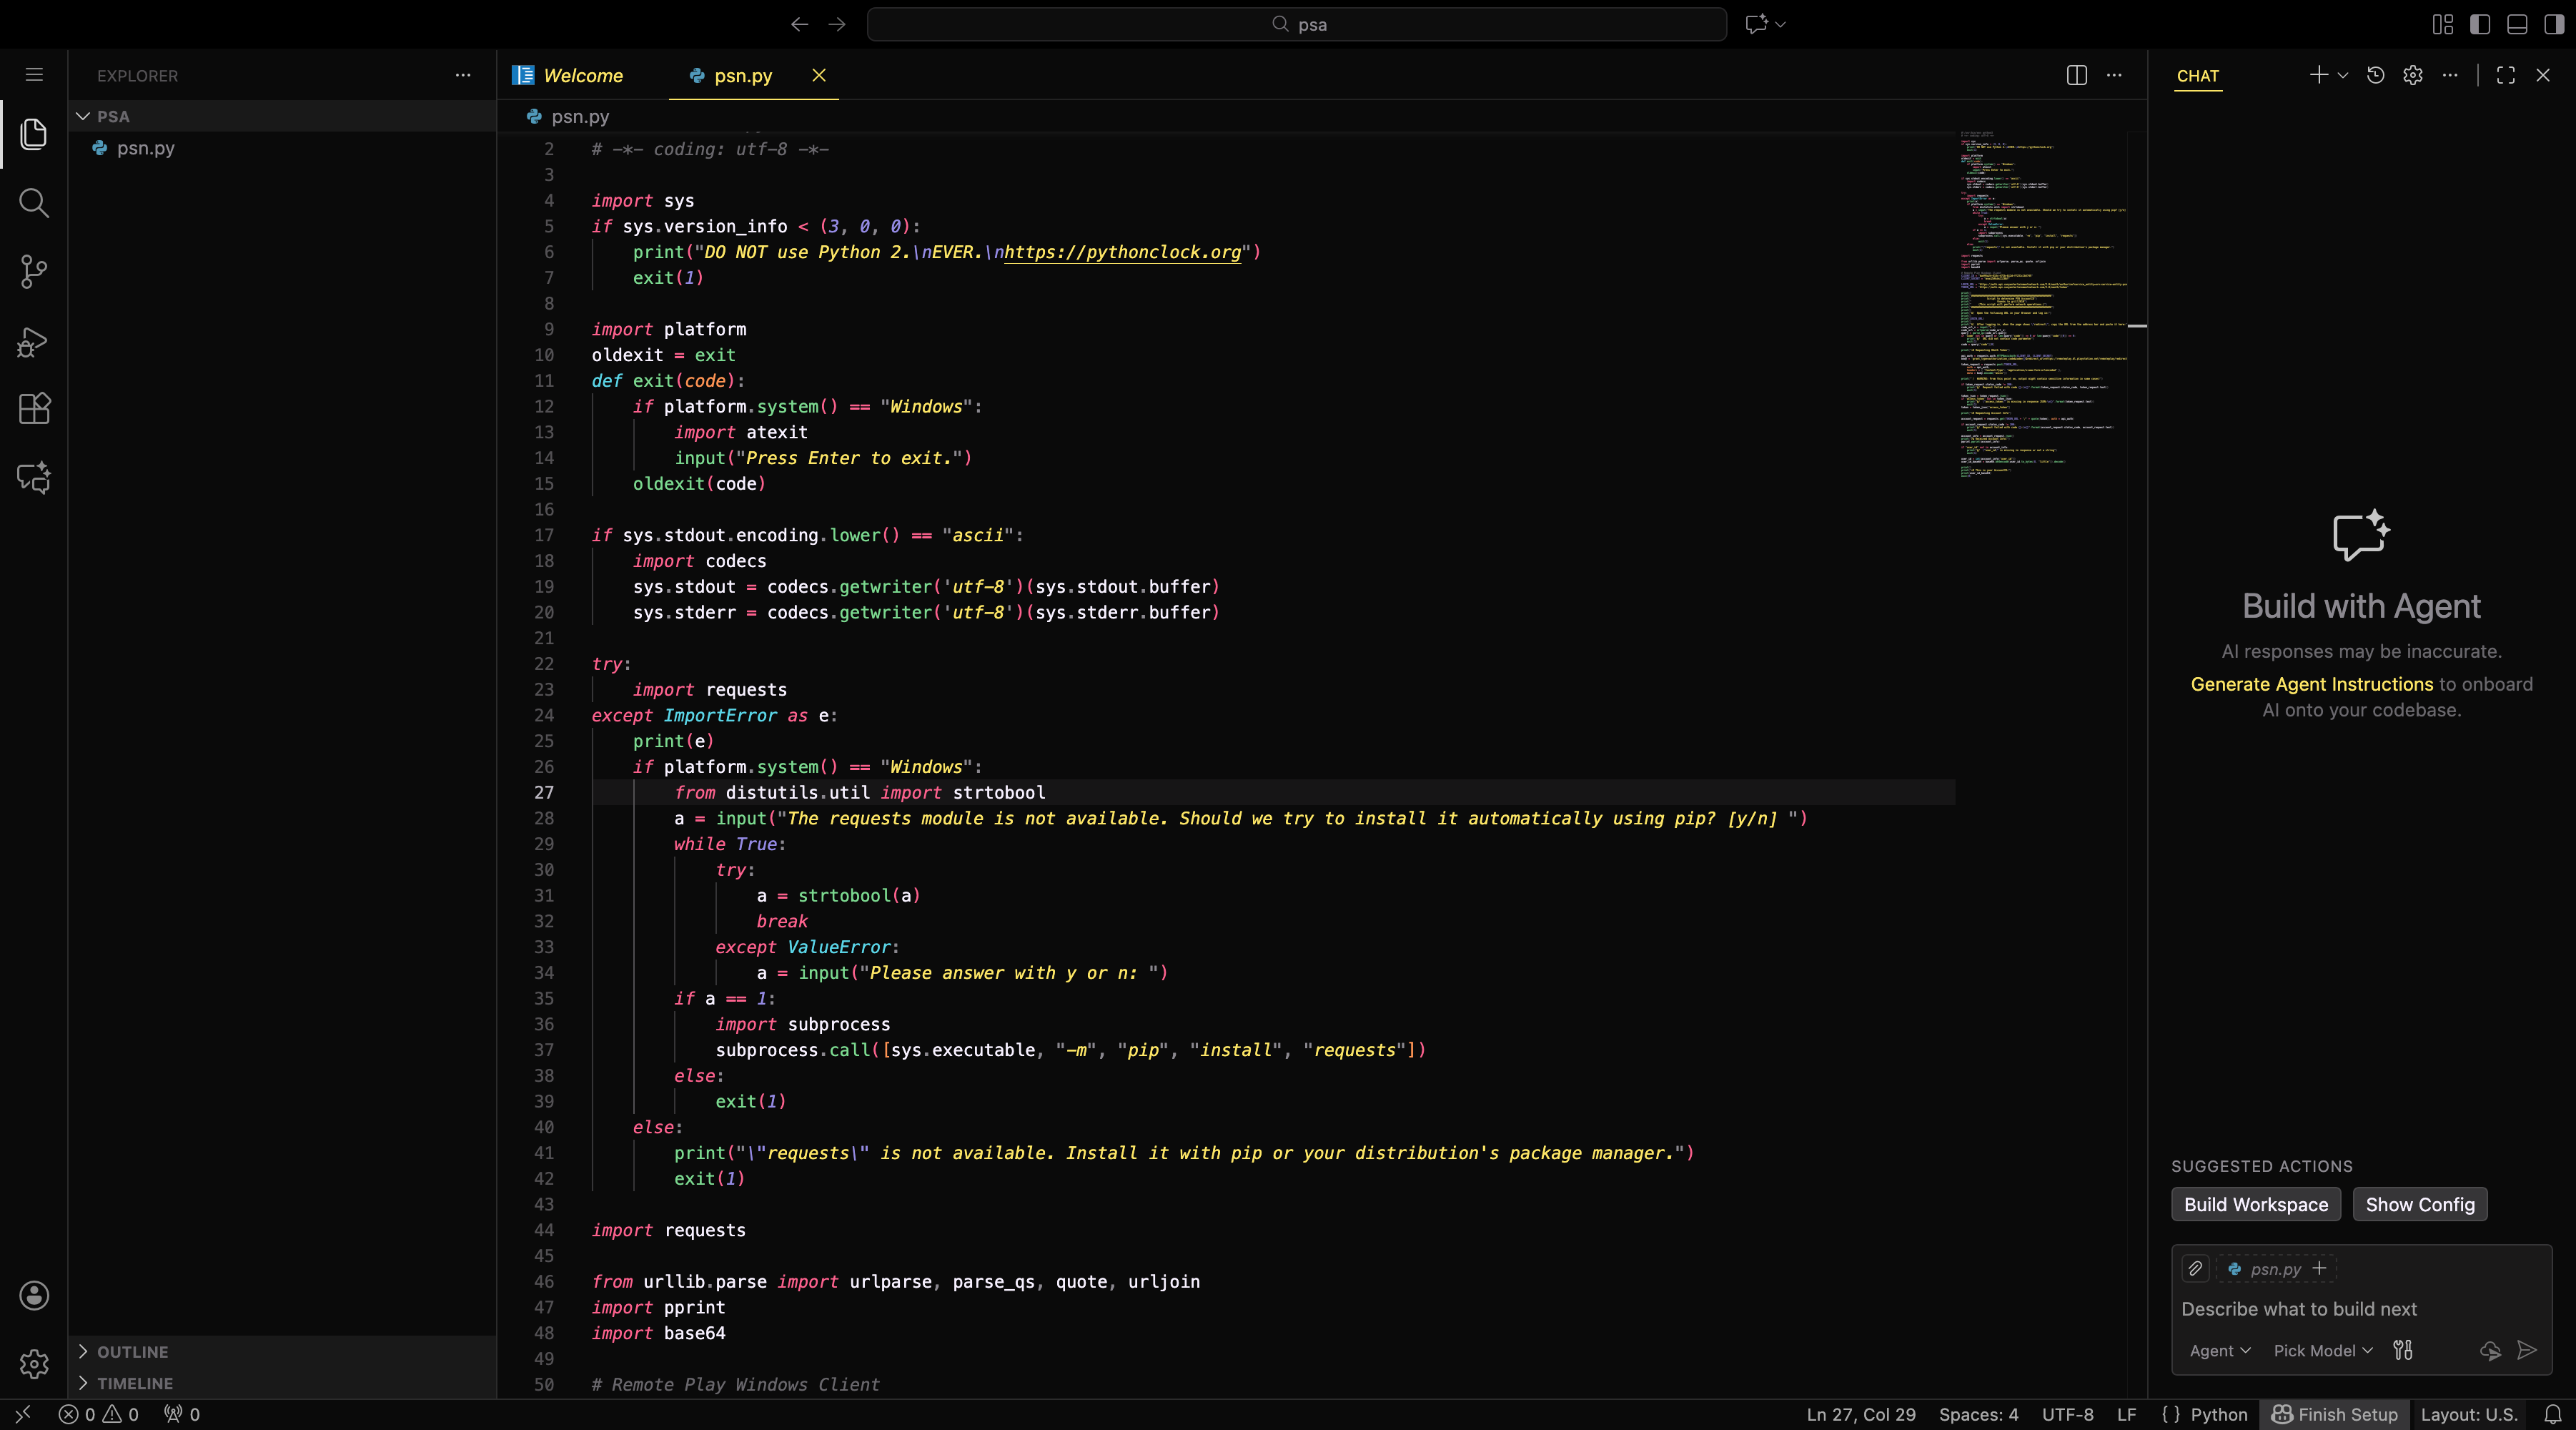Open chat icon dropdown chevron in title bar
2576x1430 pixels.
pos(1780,24)
